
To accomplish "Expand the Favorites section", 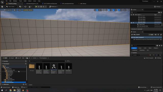I will 2,61.
